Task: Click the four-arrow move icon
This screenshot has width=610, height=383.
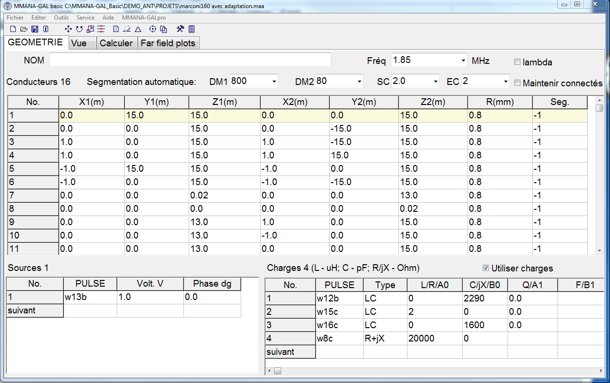Action: coord(68,29)
